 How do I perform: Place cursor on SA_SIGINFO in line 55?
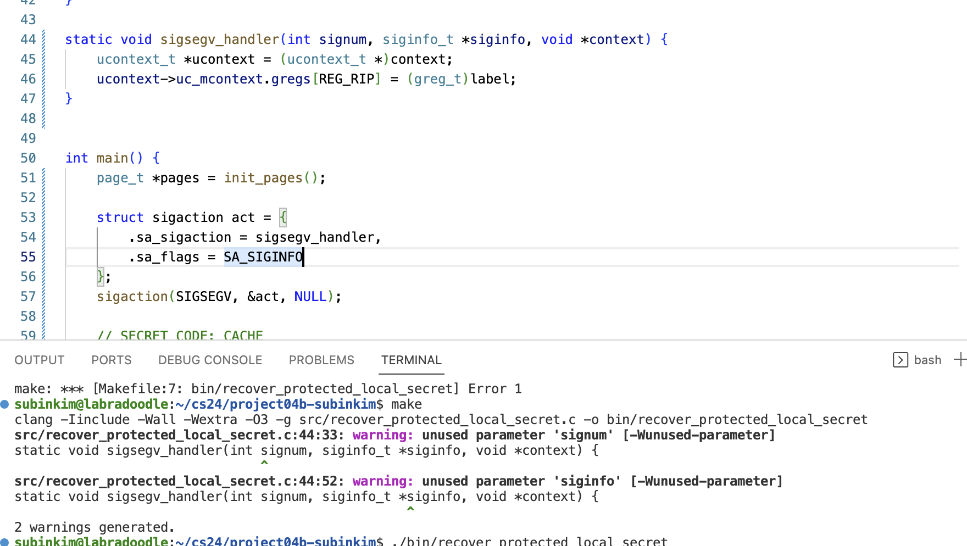pyautogui.click(x=263, y=257)
